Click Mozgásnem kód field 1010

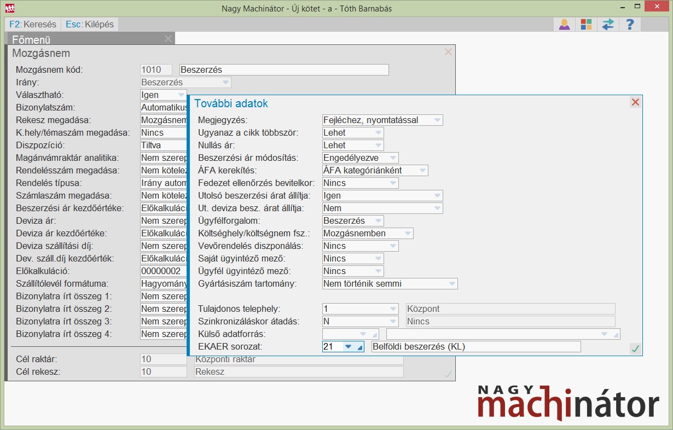tap(156, 70)
